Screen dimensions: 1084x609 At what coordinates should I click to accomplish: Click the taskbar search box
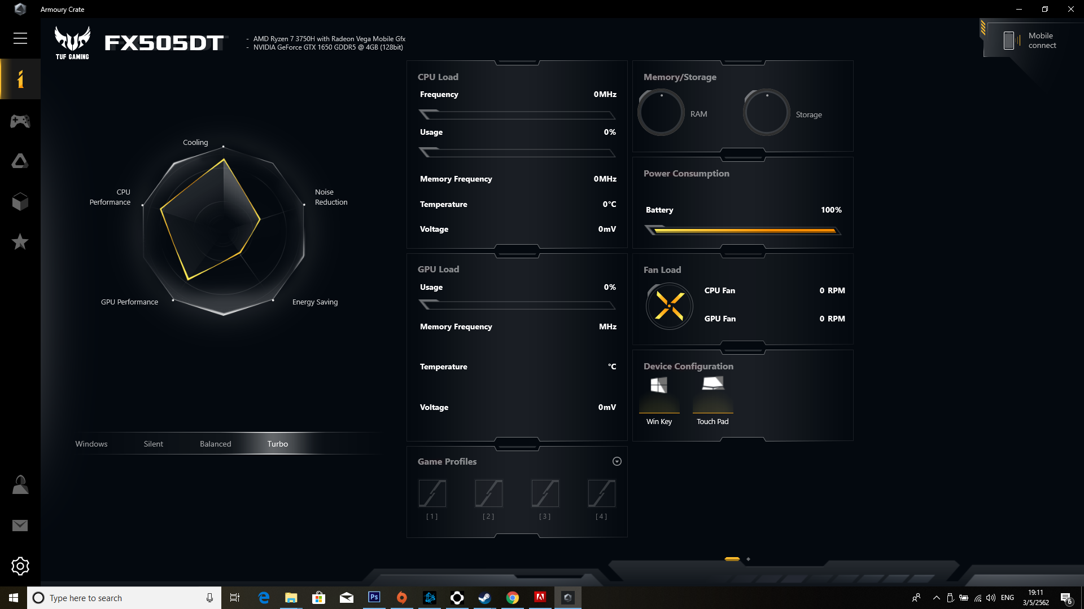[x=124, y=598]
